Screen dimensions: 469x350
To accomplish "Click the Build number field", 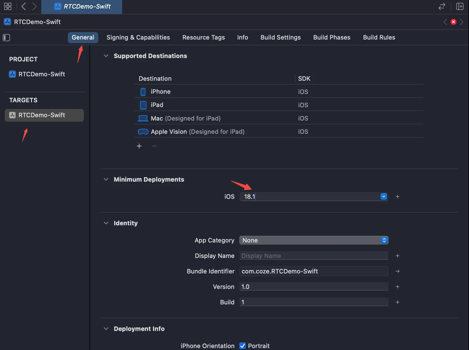I will point(314,302).
